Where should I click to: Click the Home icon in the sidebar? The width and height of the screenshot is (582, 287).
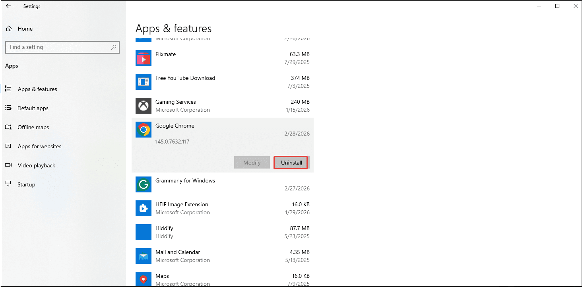9,28
